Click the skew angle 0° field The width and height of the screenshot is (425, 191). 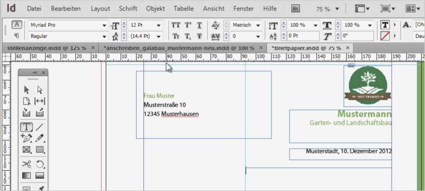coord(358,36)
